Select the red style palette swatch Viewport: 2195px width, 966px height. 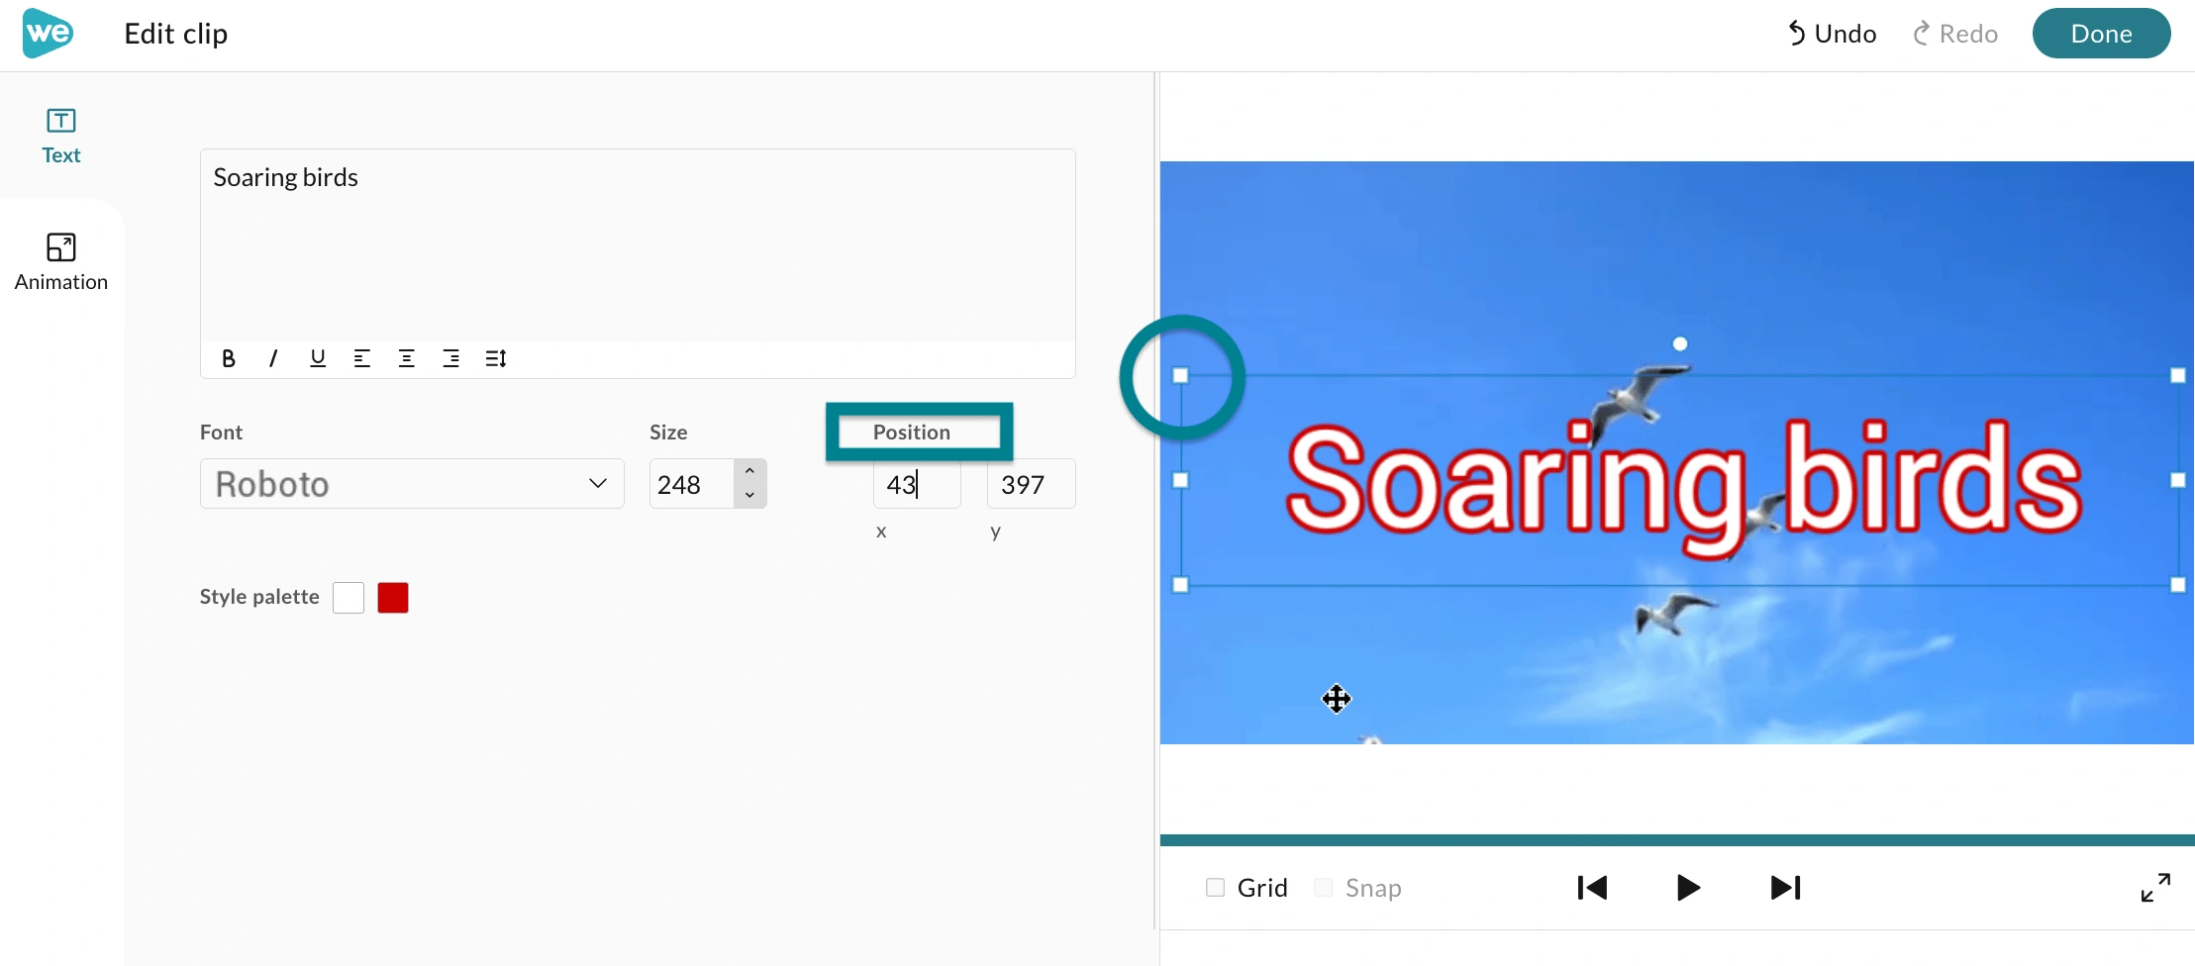(x=393, y=598)
